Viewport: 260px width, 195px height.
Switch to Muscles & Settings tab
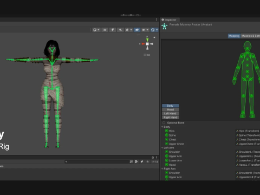[x=250, y=36]
